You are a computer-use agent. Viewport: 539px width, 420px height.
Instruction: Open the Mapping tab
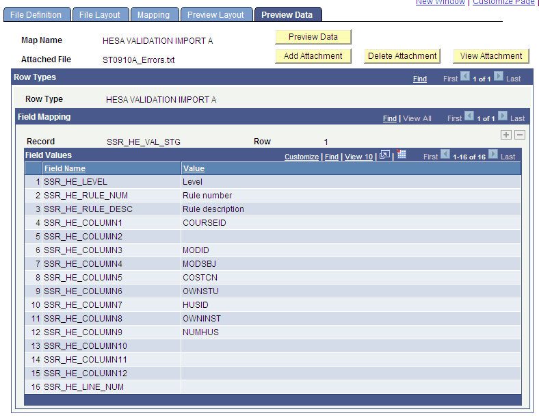pyautogui.click(x=155, y=15)
